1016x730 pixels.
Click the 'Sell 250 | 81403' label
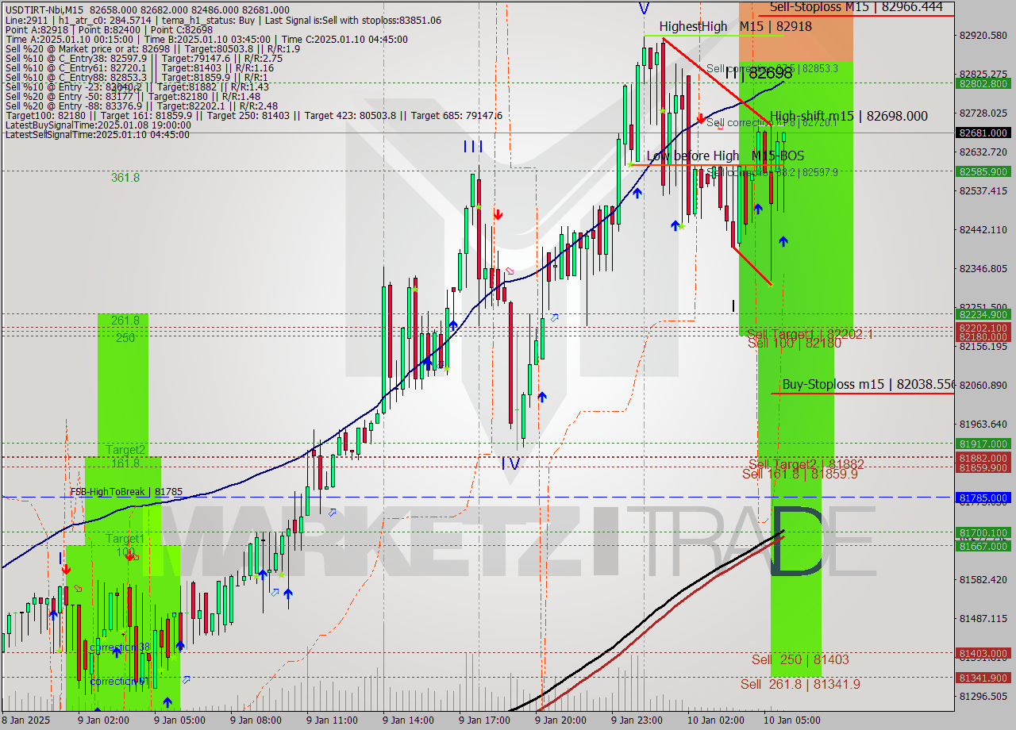(800, 659)
